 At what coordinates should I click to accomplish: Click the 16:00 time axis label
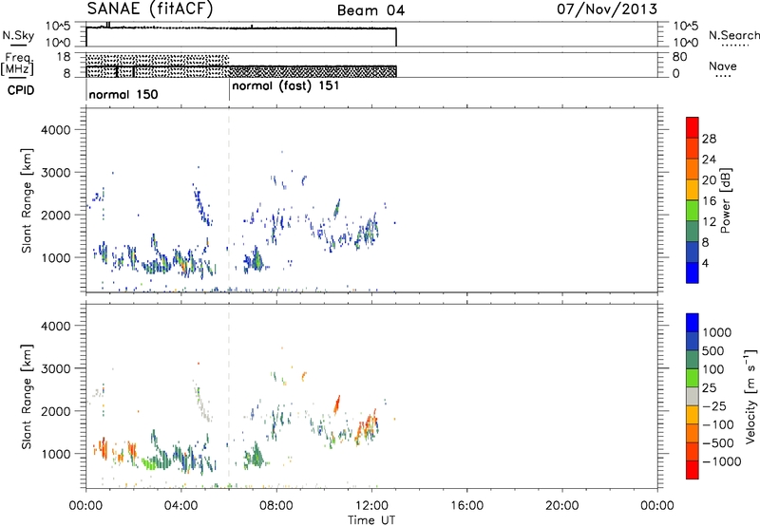click(466, 506)
